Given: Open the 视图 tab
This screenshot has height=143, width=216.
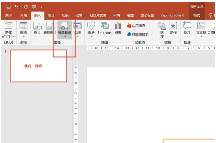Looking at the screenshot, I should click(x=130, y=15).
